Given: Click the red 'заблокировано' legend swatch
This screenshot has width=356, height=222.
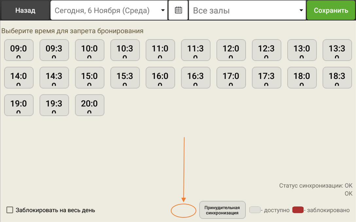Looking at the screenshot, I should click(298, 210).
